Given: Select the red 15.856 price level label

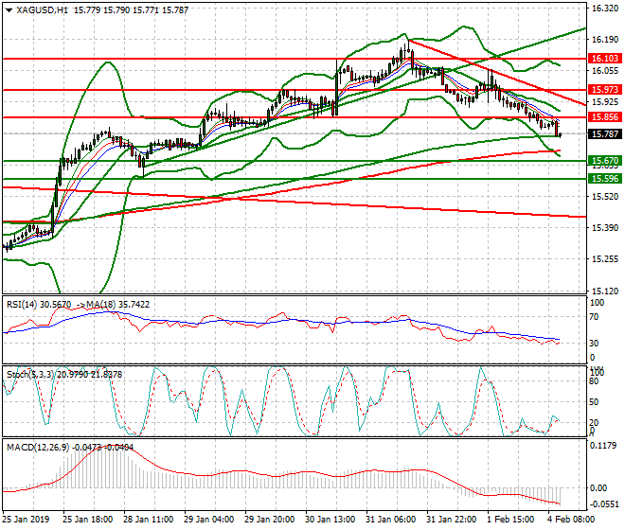Looking at the screenshot, I should [x=605, y=116].
